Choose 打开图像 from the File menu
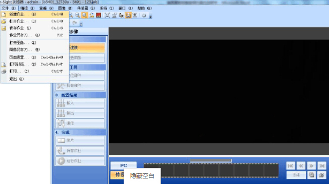Viewport: 329px width, 184px height. (x=35, y=43)
